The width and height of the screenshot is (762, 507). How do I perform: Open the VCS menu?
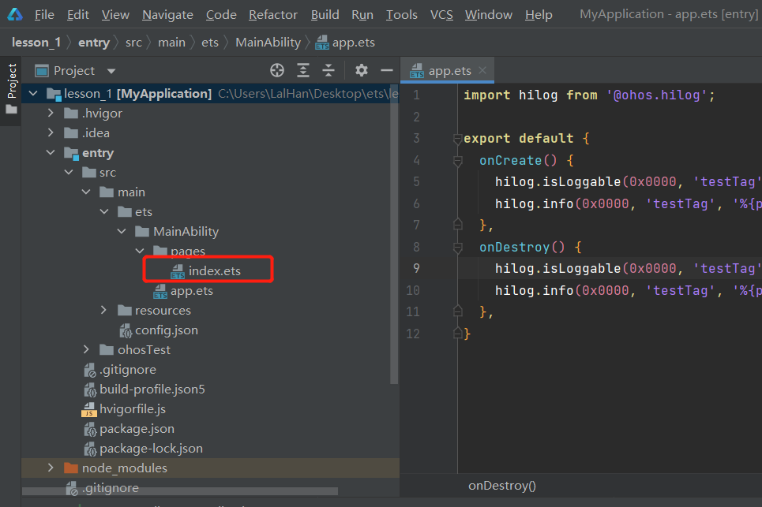441,15
